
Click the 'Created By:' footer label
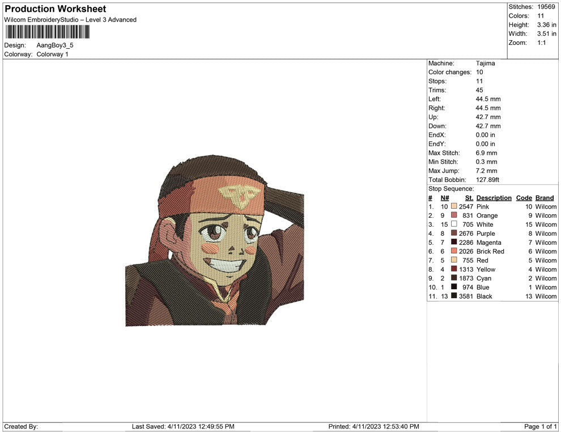[x=21, y=426]
